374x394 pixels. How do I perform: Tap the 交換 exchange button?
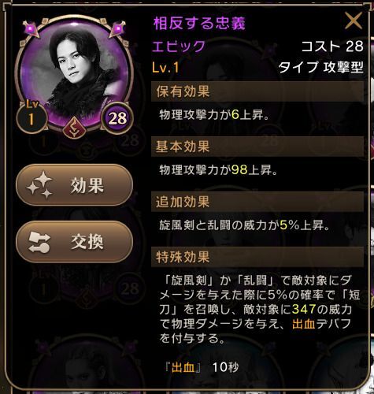coord(74,242)
